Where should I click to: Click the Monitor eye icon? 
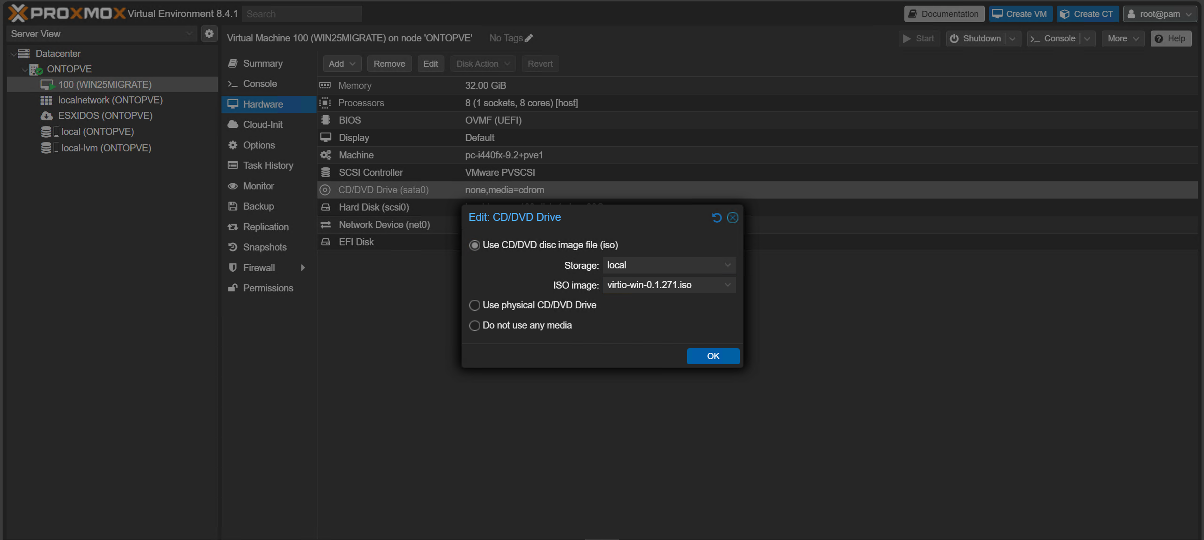[232, 186]
